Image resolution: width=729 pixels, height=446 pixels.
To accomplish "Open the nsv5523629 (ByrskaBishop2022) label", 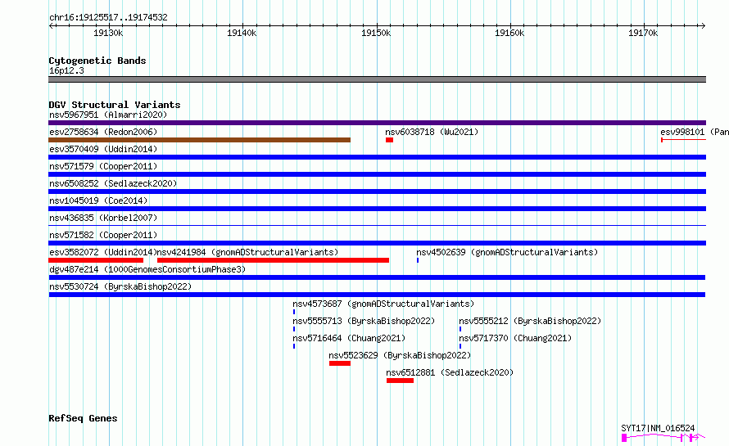I will [x=400, y=355].
